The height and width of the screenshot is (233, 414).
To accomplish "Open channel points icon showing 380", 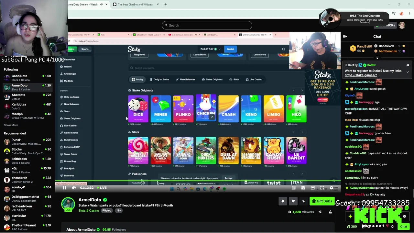I will (x=352, y=227).
